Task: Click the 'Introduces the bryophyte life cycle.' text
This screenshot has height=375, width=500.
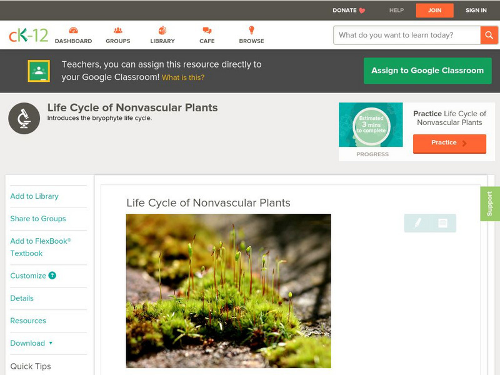Action: pos(99,118)
